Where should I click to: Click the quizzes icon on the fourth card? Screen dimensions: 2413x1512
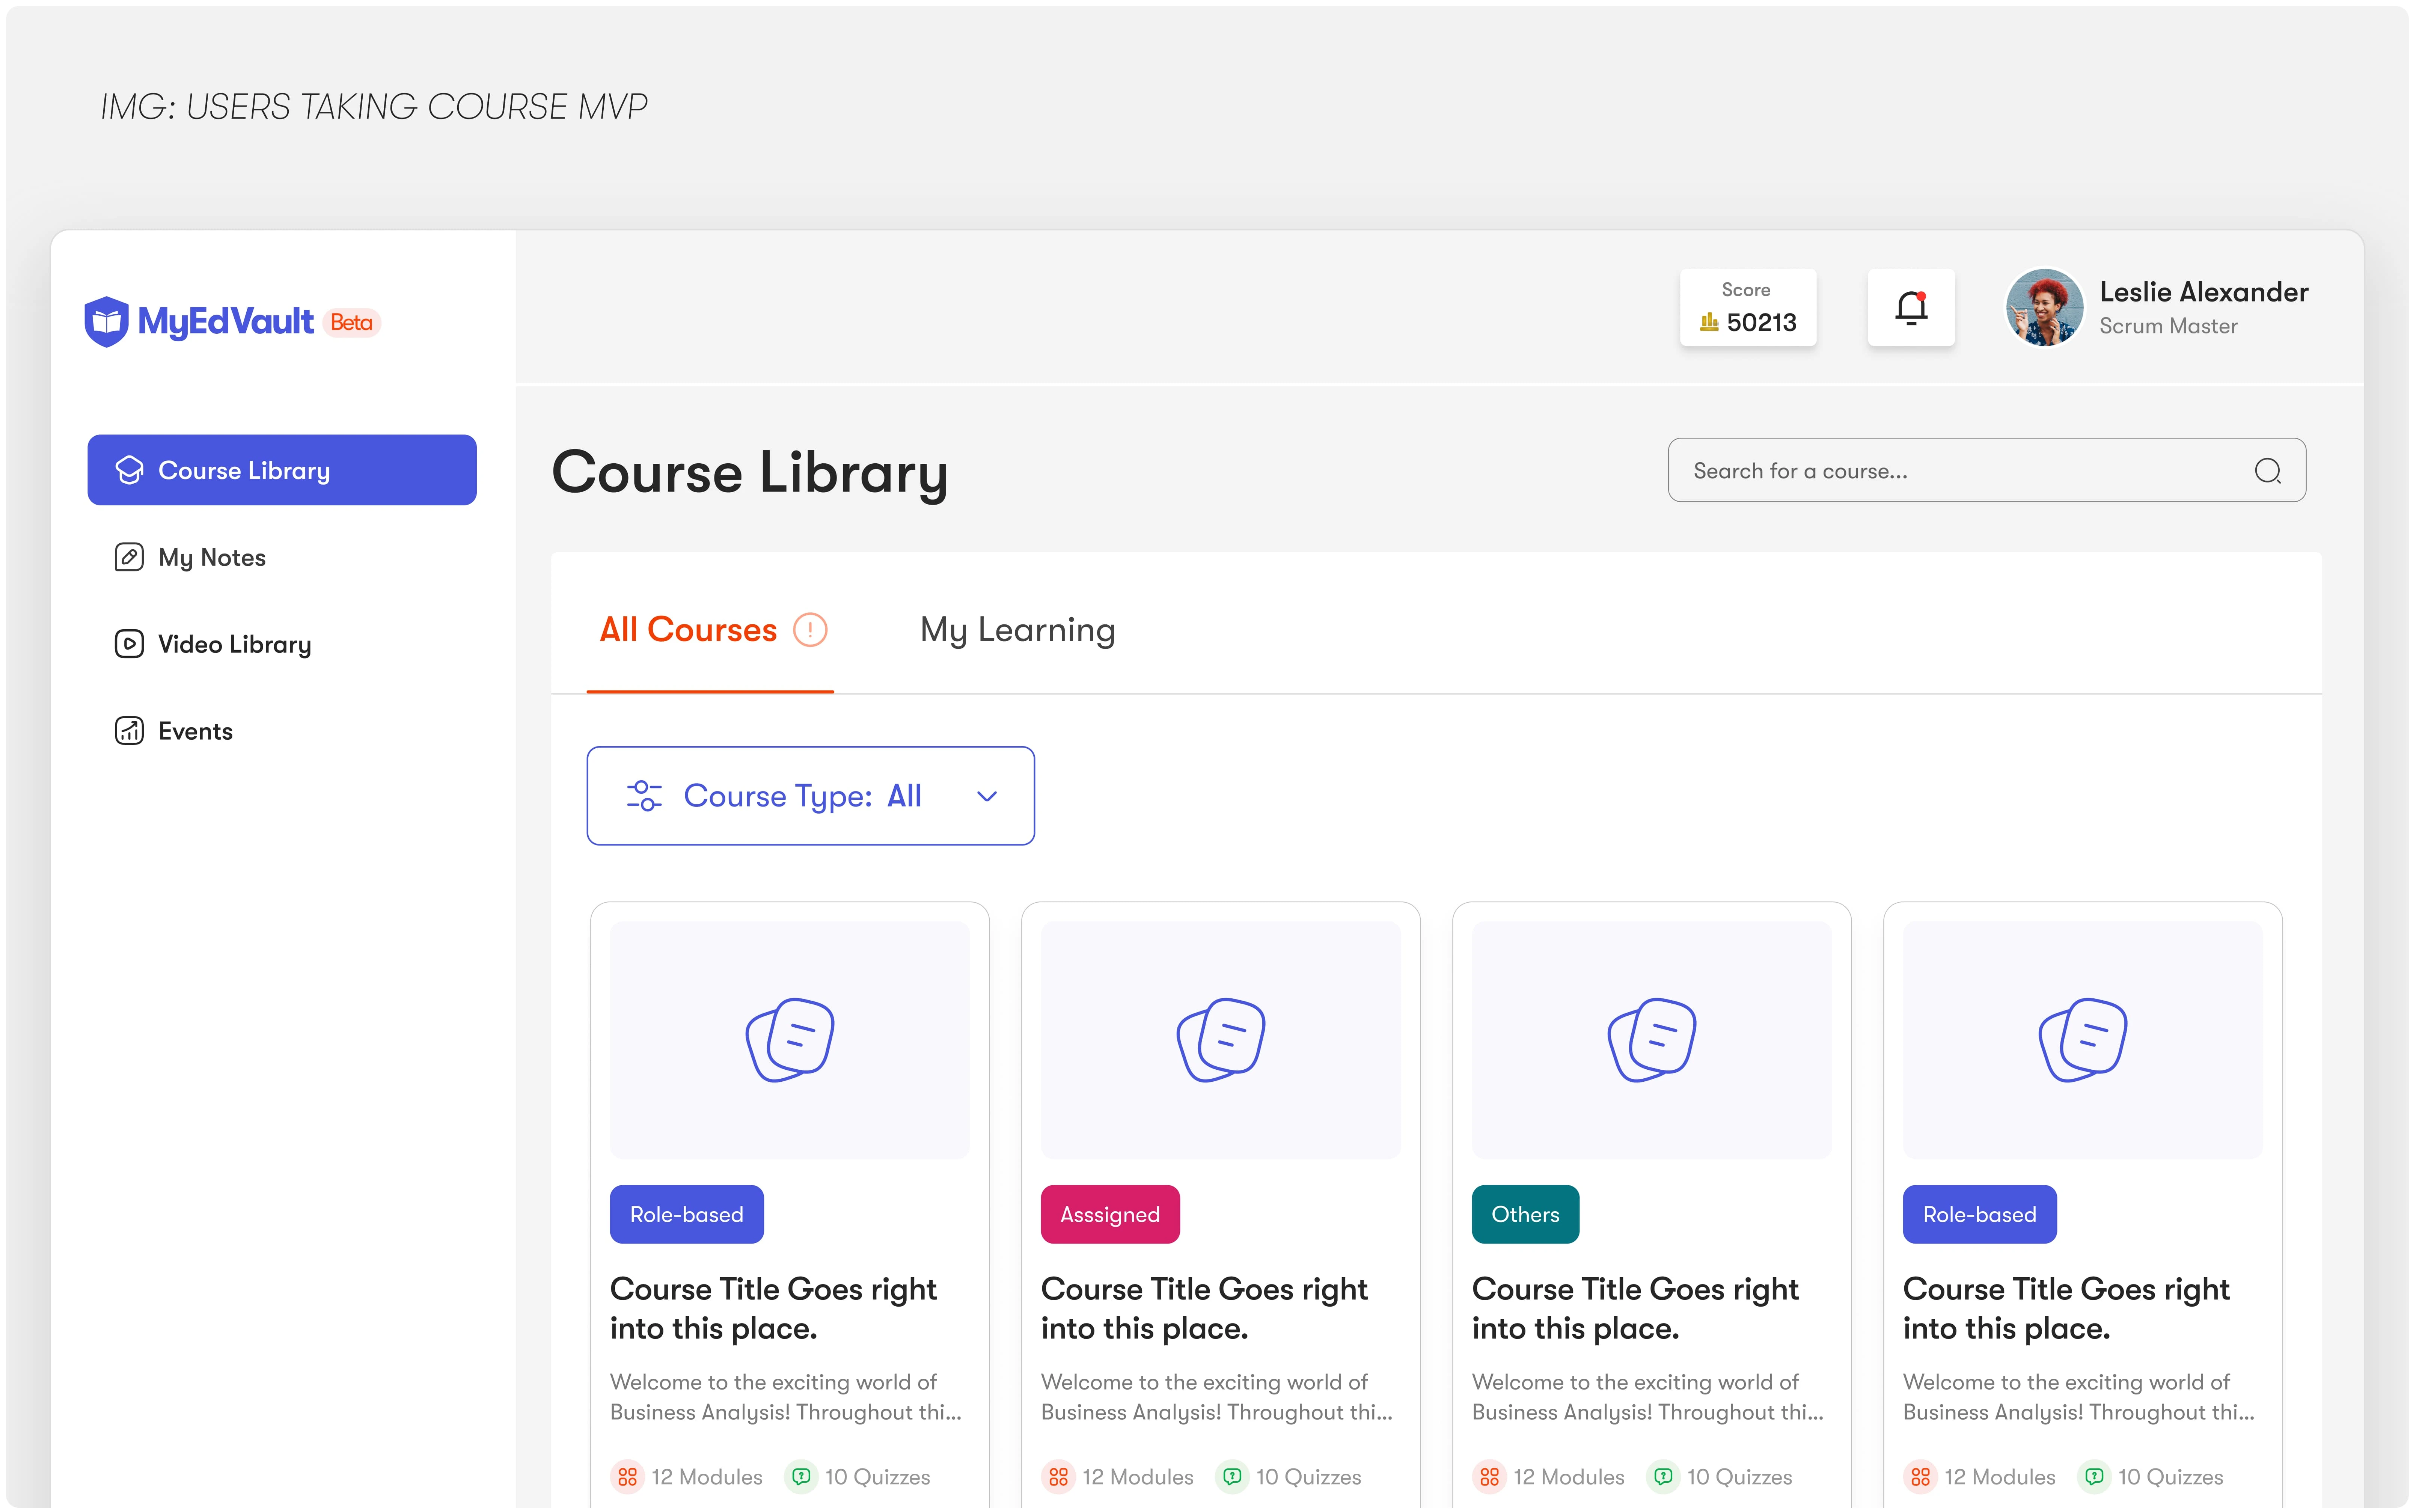pos(2094,1477)
